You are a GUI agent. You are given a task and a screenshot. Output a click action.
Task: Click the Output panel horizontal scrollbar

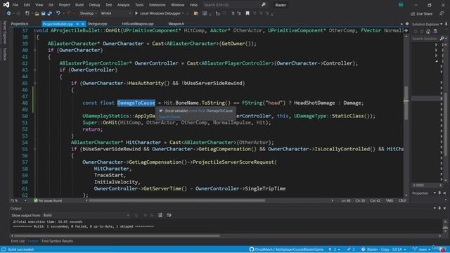click(117, 236)
